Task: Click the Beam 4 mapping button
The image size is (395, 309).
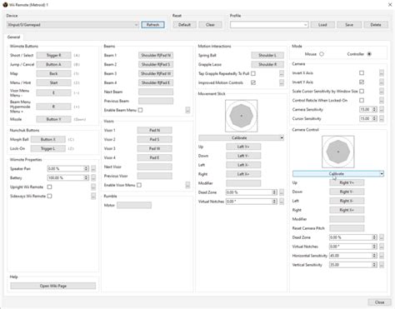Action: point(156,82)
